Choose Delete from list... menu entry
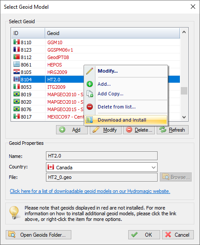This screenshot has width=200, height=245. coord(116,107)
